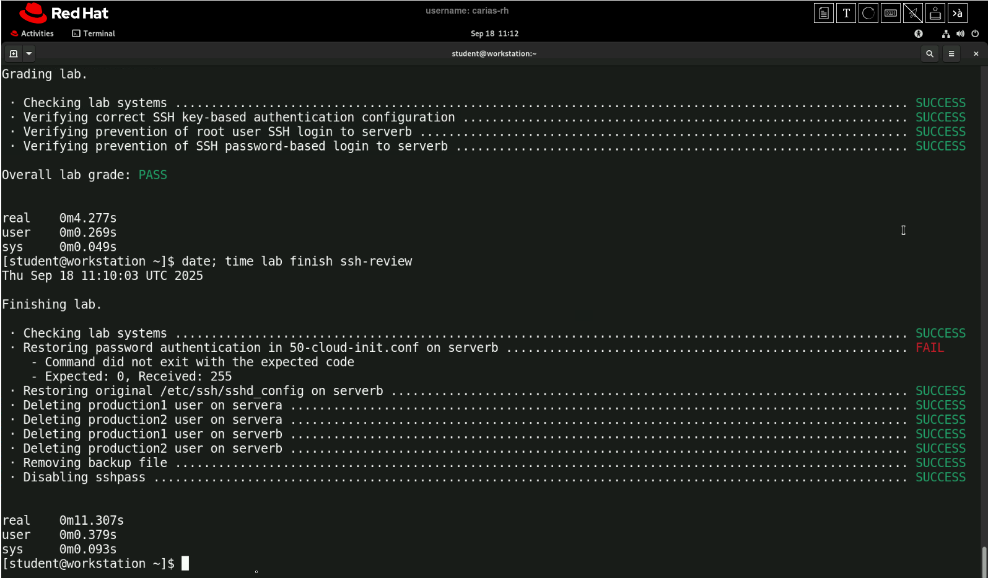Click 'user 0m0.269s' timing output
Image resolution: width=988 pixels, height=578 pixels.
(59, 233)
